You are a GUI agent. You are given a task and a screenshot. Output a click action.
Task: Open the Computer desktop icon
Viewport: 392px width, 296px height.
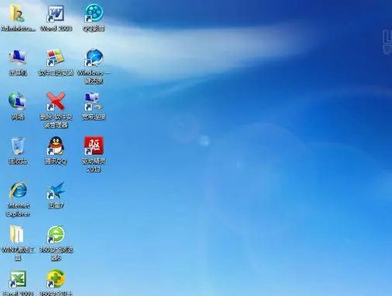point(17,58)
